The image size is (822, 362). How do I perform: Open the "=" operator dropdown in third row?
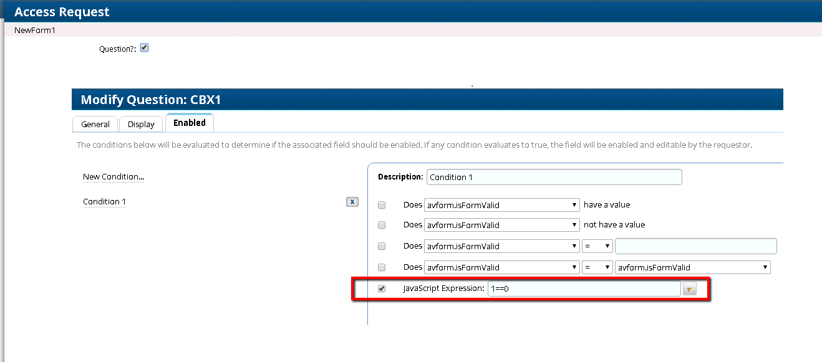pos(596,245)
